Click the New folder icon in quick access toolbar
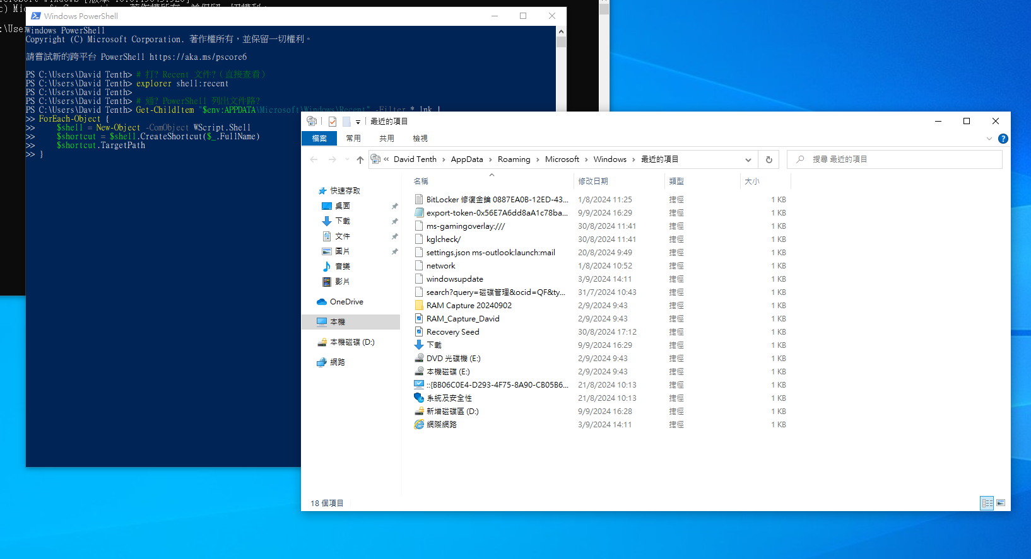 346,122
